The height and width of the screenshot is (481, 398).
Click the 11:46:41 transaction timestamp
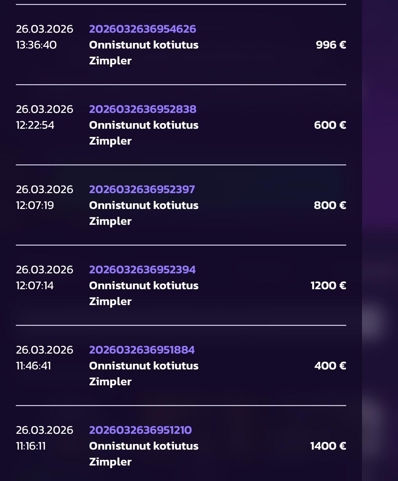[x=33, y=366]
